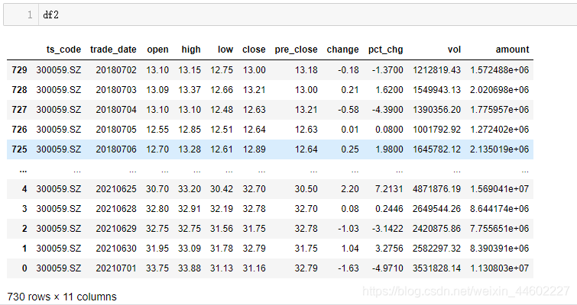Click trade date 20180704
This screenshot has height=305, width=577.
point(116,109)
